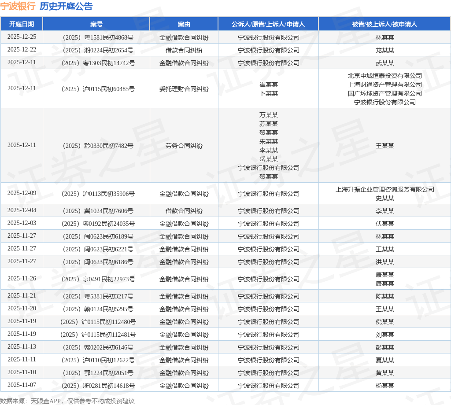Click defendant 陈某某
The height and width of the screenshot is (405, 451).
tap(385, 296)
